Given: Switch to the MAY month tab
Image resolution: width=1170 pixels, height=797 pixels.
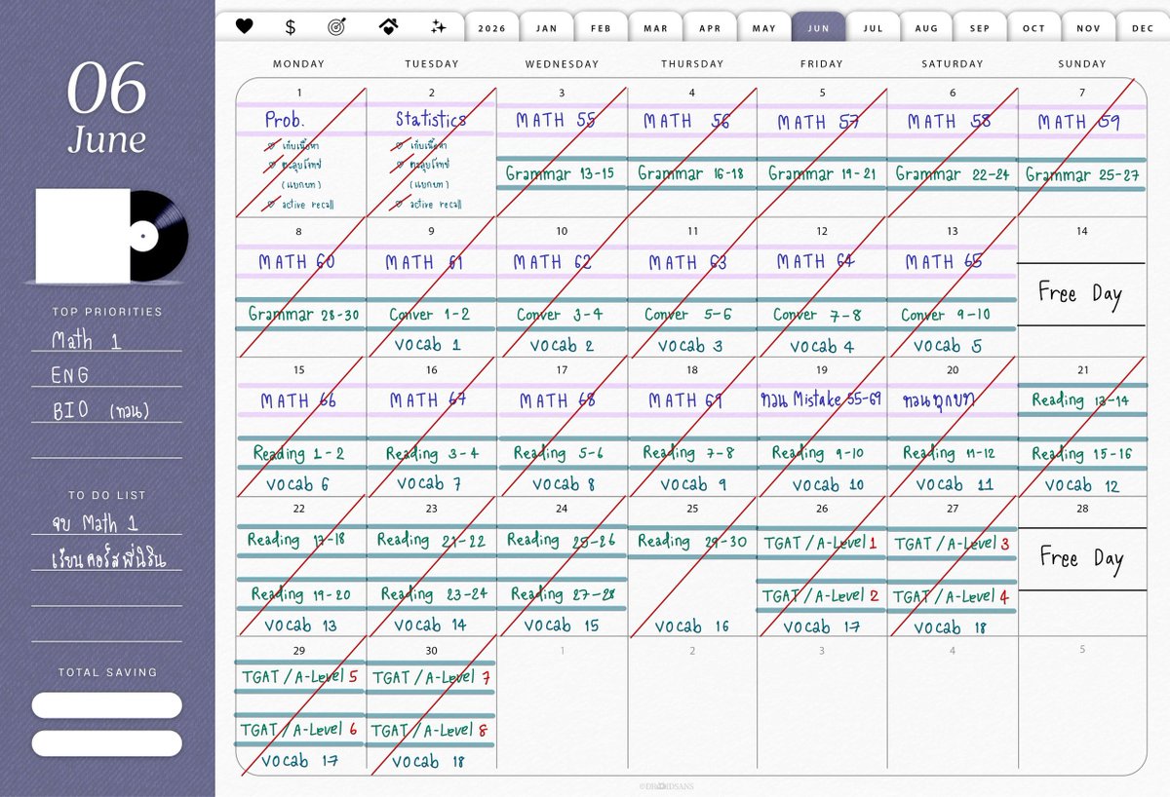Looking at the screenshot, I should coord(764,28).
